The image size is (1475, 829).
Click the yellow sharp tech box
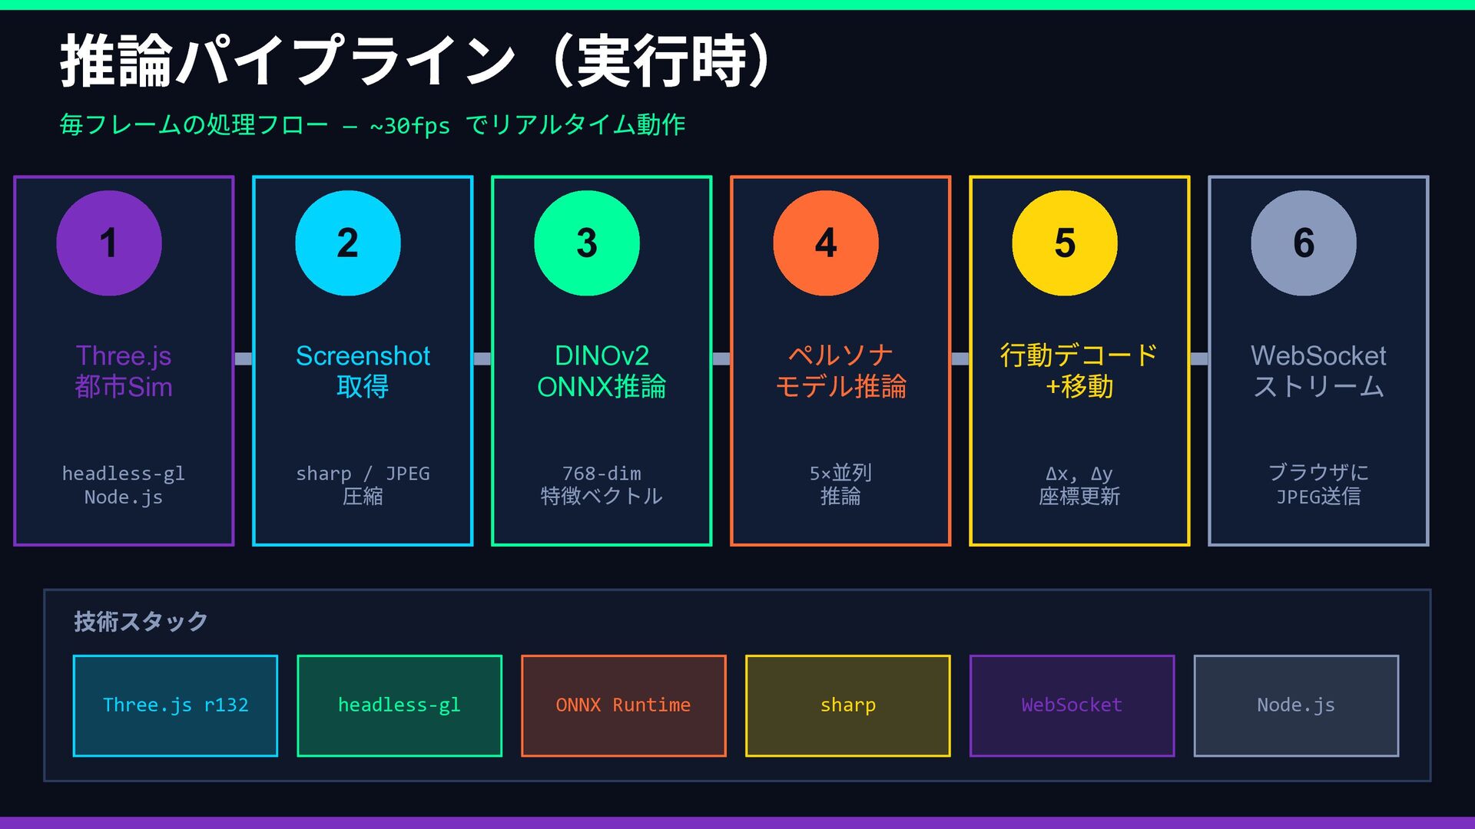[x=847, y=705]
